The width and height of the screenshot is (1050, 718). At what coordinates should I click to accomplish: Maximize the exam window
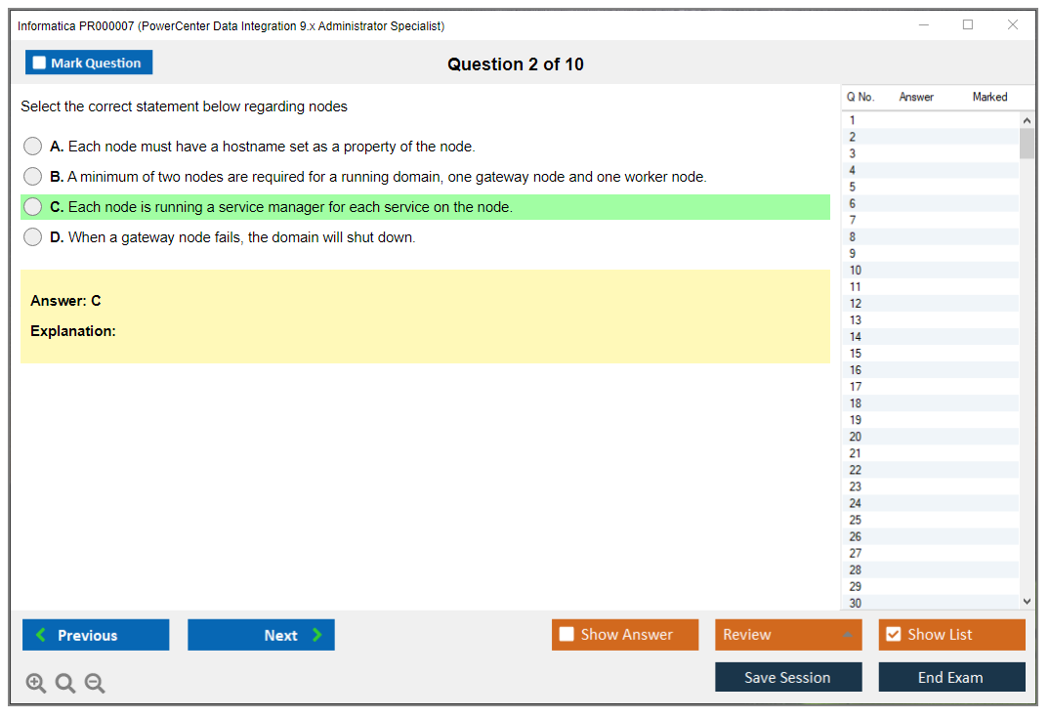pyautogui.click(x=968, y=25)
